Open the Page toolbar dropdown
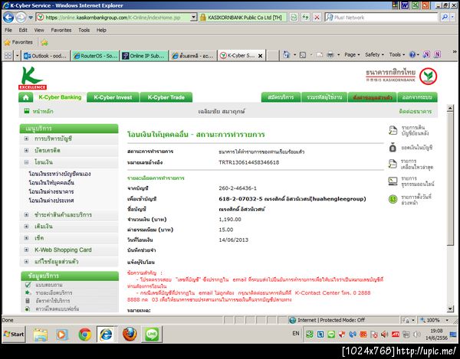This screenshot has width=460, height=359. 352,55
